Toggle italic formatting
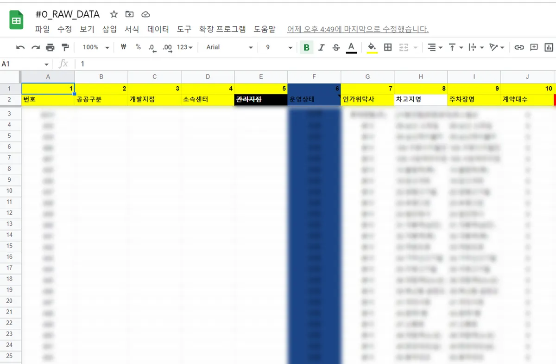Image resolution: width=556 pixels, height=364 pixels. click(x=322, y=47)
